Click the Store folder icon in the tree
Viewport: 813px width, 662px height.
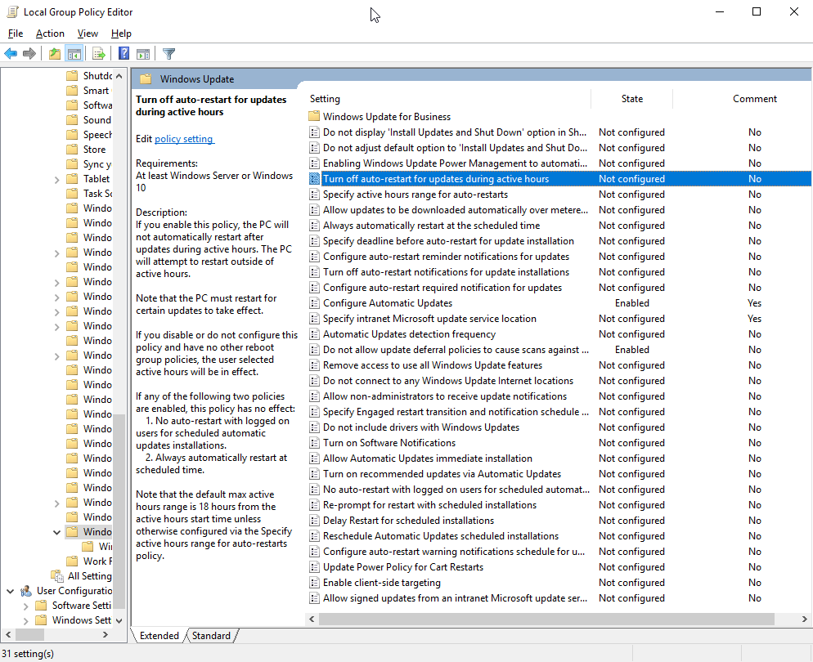(72, 150)
